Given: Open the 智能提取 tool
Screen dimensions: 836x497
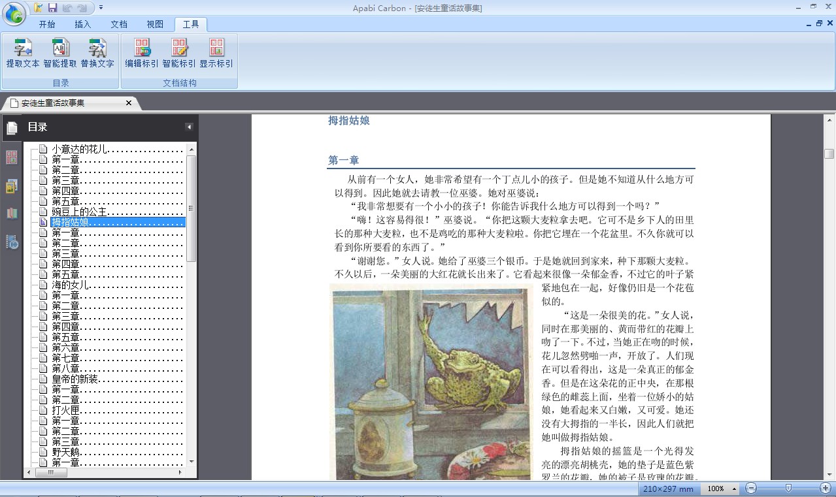Looking at the screenshot, I should pos(60,54).
